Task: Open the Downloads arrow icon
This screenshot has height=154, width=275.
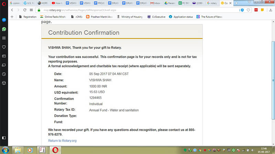Action: [x=271, y=10]
